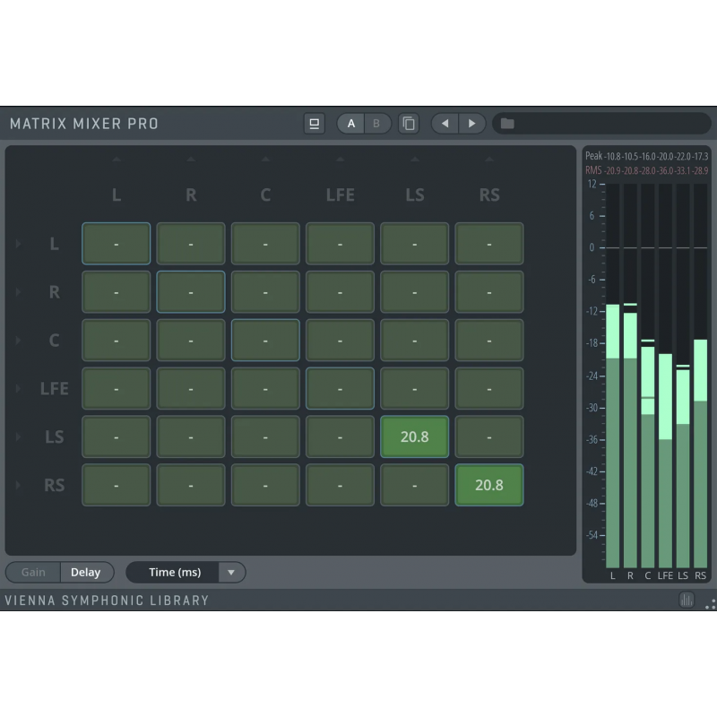717x717 pixels.
Task: Open the Time (ms) unit dropdown
Action: point(230,572)
